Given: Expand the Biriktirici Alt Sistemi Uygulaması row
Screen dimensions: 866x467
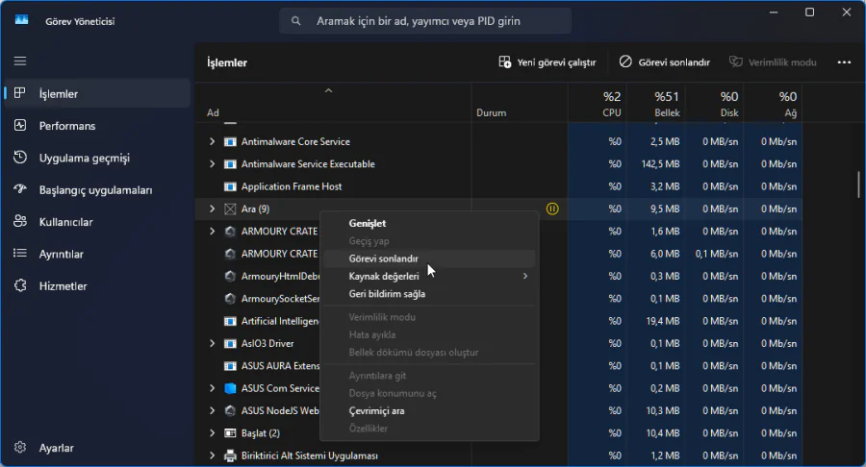Looking at the screenshot, I should click(212, 455).
